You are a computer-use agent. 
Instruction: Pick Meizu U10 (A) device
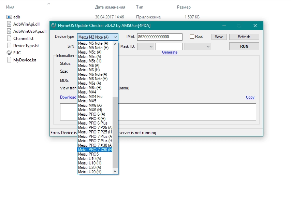(95, 159)
